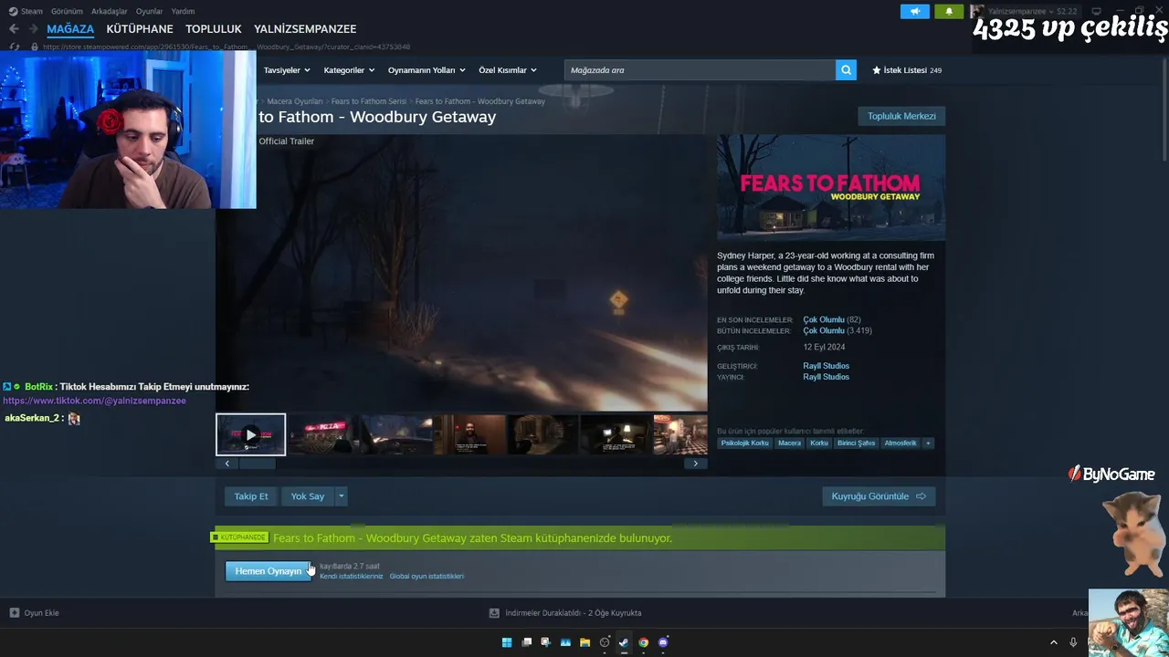Open Global oyun istatistikleri link
The height and width of the screenshot is (657, 1169).
tap(427, 577)
